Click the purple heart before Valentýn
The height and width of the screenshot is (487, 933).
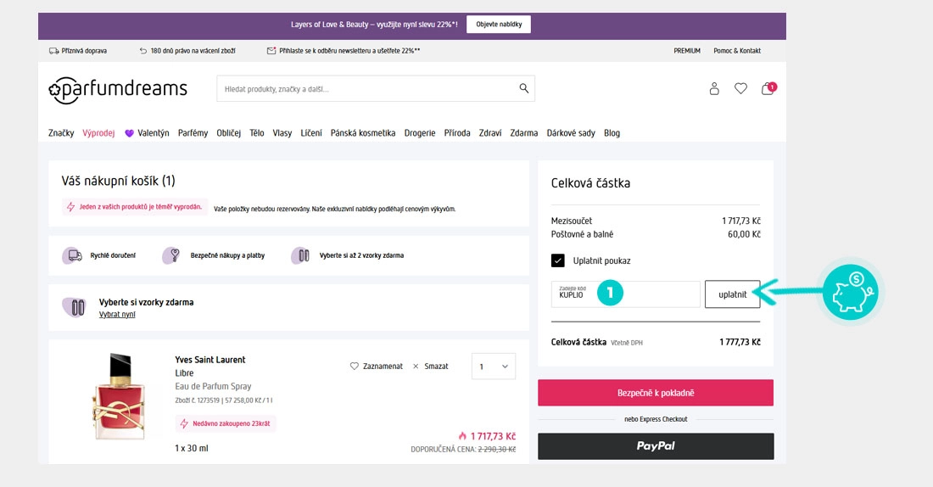click(129, 133)
